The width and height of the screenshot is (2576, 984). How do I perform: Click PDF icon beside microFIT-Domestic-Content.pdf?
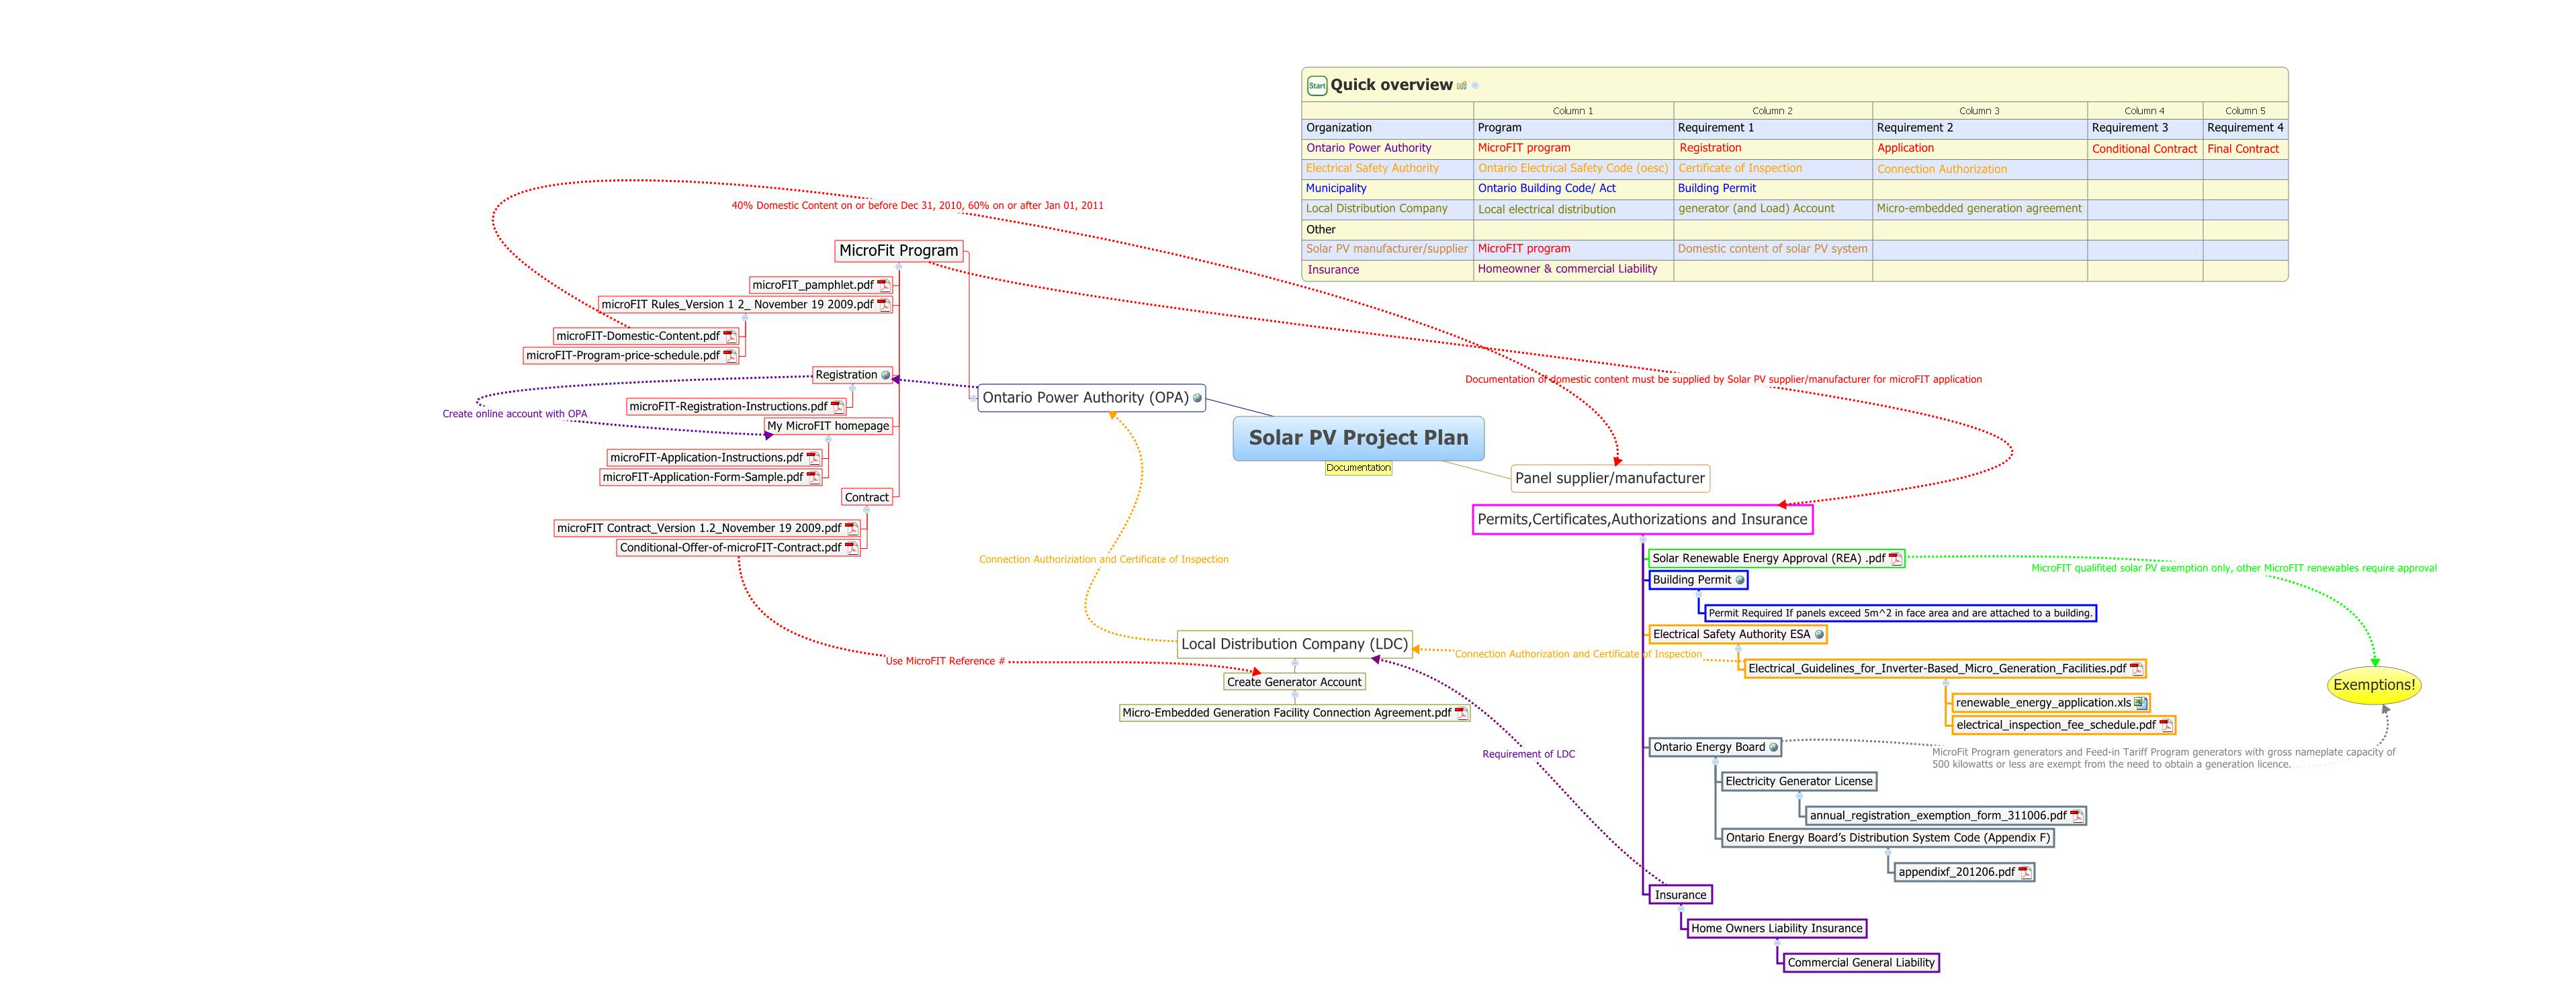730,336
